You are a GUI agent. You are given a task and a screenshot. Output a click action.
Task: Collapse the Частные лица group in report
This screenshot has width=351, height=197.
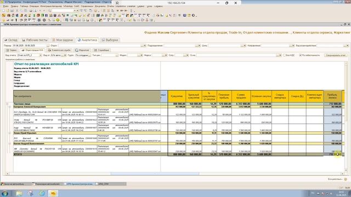[7, 104]
